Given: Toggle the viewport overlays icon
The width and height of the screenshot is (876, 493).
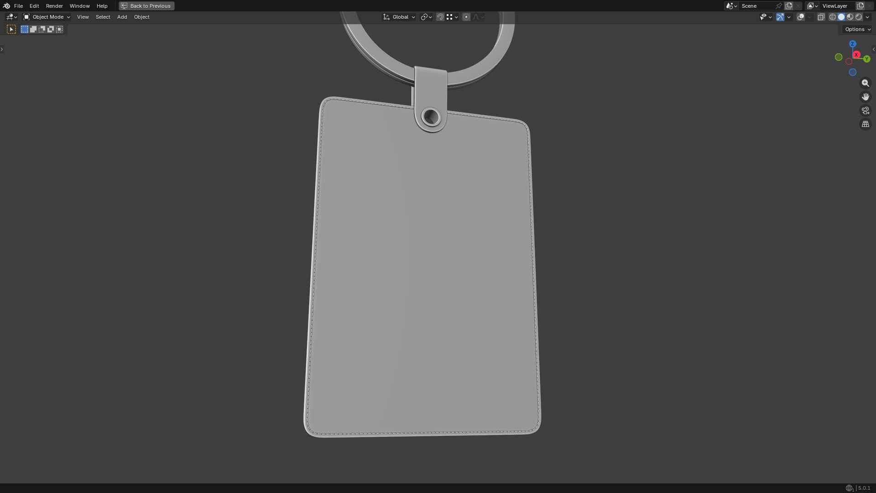Looking at the screenshot, I should (801, 17).
